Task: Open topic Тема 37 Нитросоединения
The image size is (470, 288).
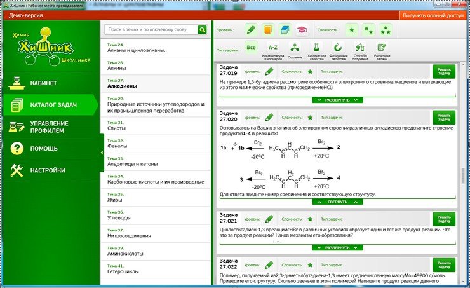Action: tap(156, 233)
